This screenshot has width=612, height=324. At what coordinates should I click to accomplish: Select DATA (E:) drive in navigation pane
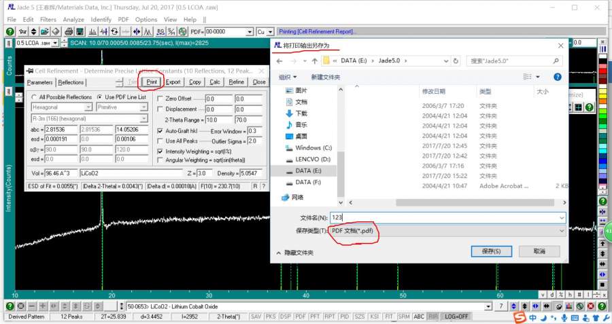(x=308, y=170)
